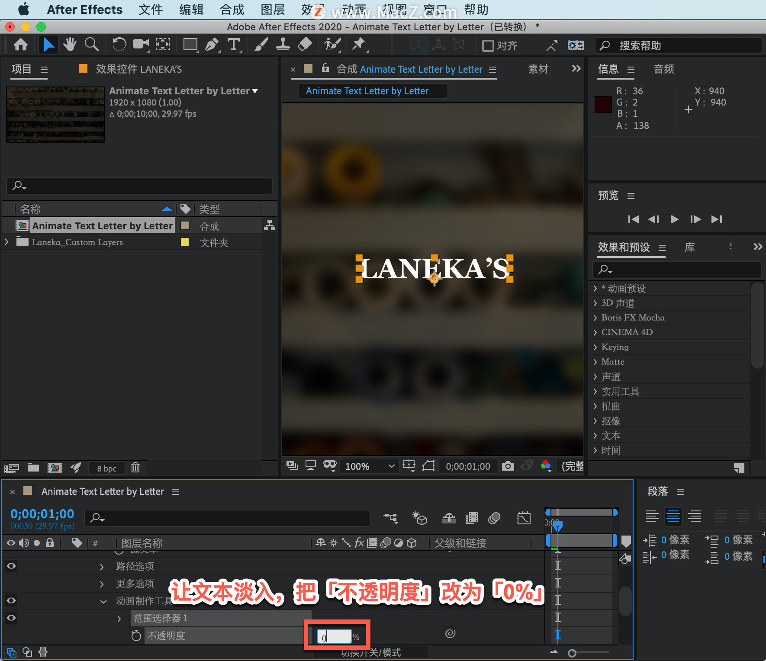This screenshot has width=766, height=661.
Task: Create new folder in Project panel
Action: 33,468
